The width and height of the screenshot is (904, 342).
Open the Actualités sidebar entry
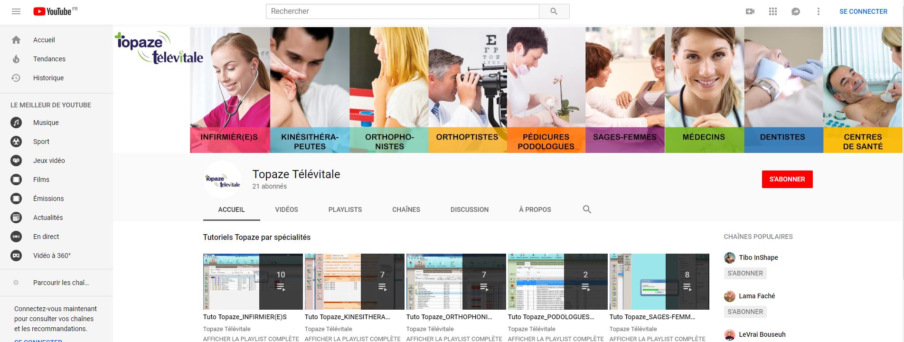click(56, 218)
